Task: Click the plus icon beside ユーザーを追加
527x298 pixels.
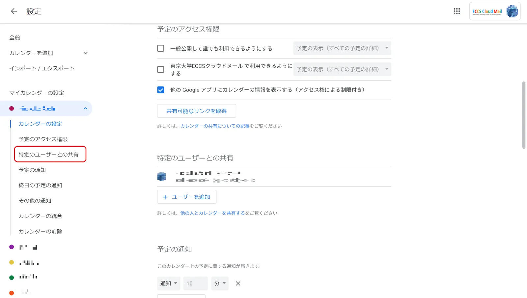Action: 165,197
